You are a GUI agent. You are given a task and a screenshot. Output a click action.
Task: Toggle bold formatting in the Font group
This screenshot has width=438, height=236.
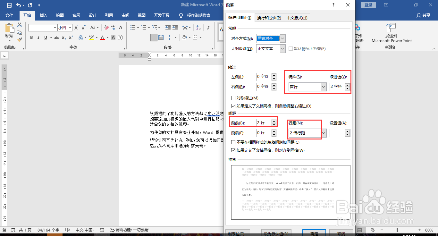click(31, 38)
